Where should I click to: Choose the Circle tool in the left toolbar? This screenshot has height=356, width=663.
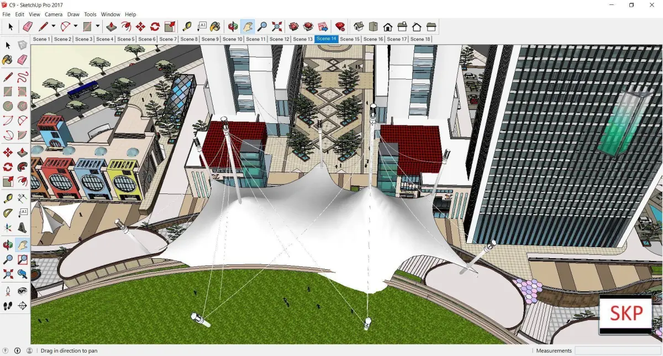[x=8, y=106]
